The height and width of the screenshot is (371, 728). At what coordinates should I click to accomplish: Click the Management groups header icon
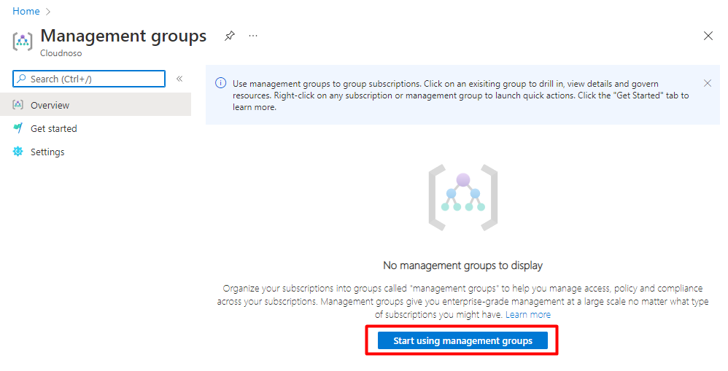coord(23,41)
